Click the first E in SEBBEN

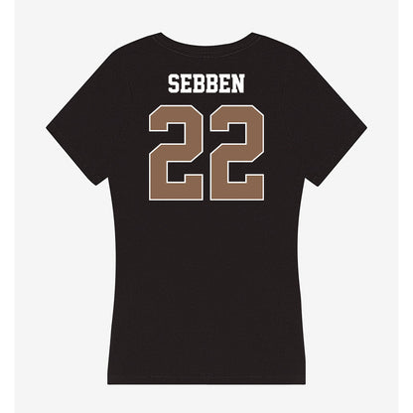(186, 83)
